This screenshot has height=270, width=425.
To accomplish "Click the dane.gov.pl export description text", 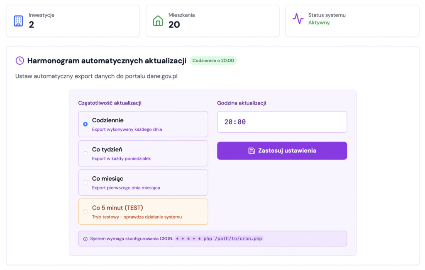I will [96, 76].
